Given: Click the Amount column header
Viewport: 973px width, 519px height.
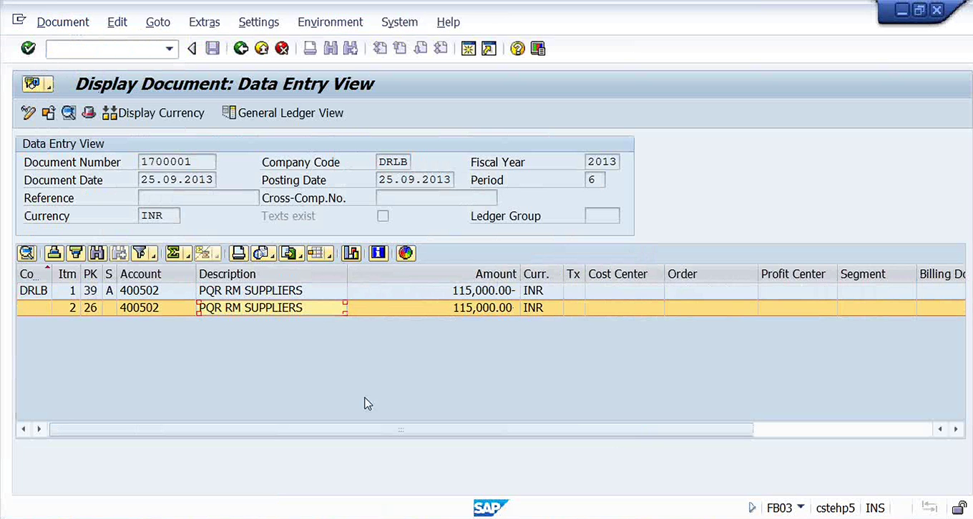Looking at the screenshot, I should [434, 274].
